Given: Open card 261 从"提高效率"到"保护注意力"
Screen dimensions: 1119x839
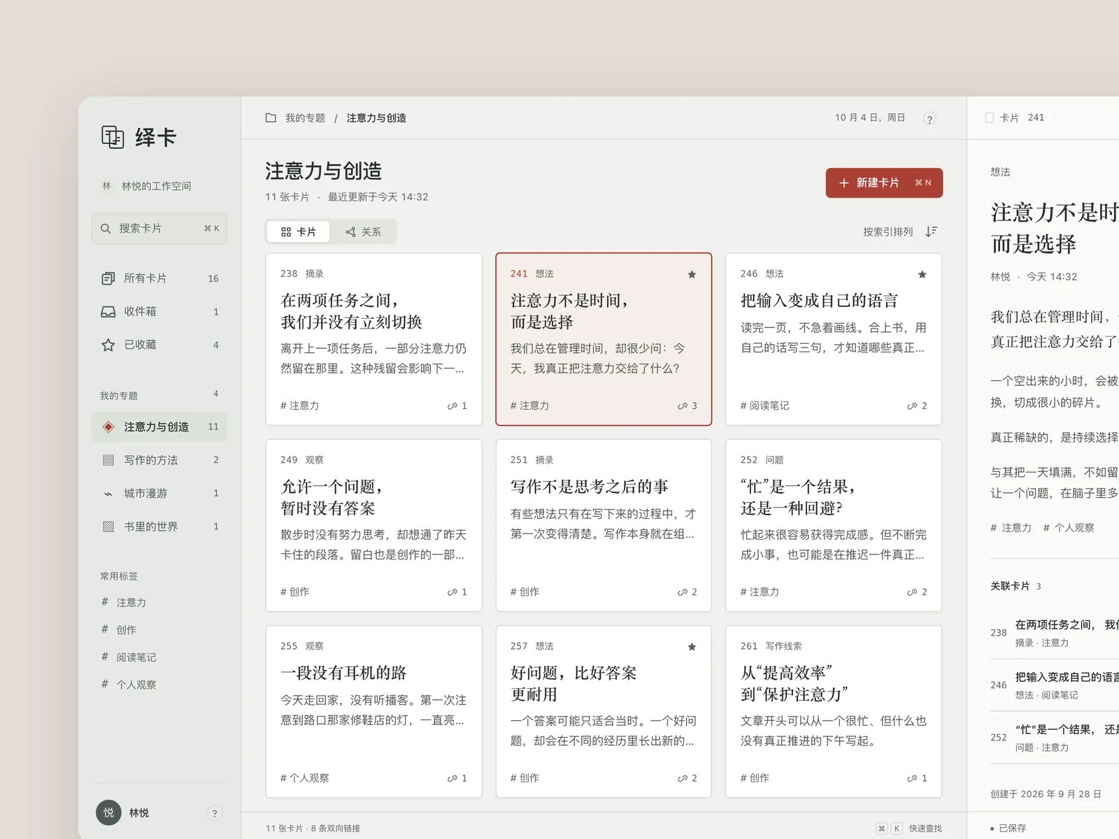Looking at the screenshot, I should point(834,712).
